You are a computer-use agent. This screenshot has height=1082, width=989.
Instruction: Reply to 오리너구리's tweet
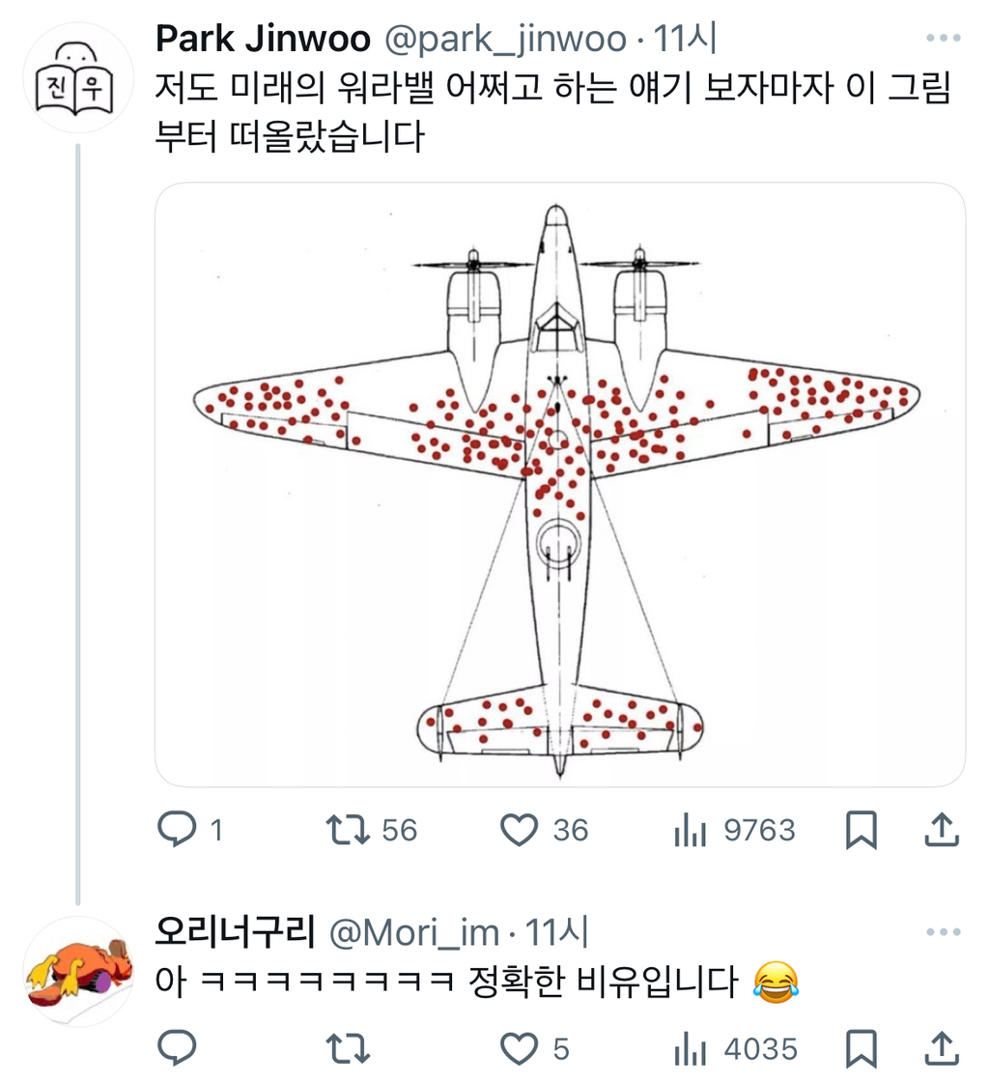[x=176, y=1048]
